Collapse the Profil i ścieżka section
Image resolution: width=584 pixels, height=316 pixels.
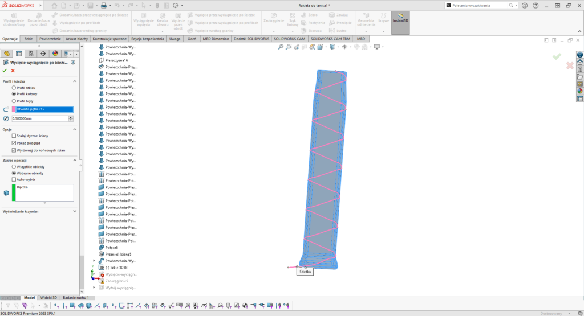[75, 81]
